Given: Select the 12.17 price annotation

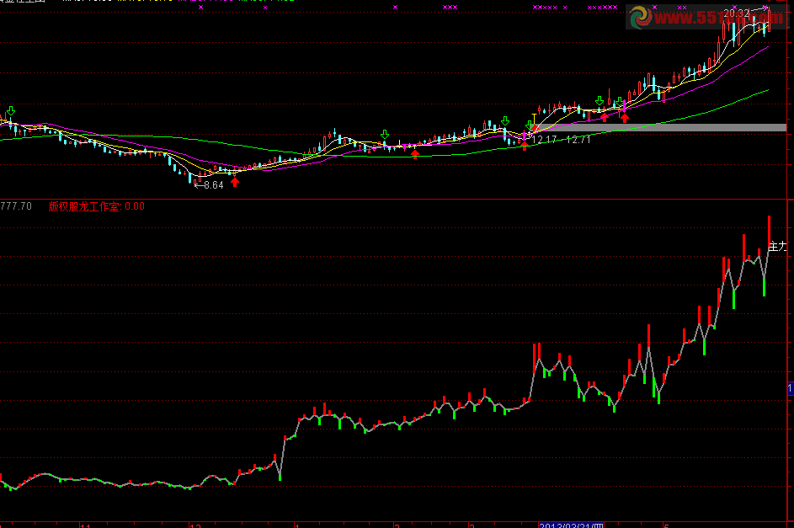Looking at the screenshot, I should [545, 140].
